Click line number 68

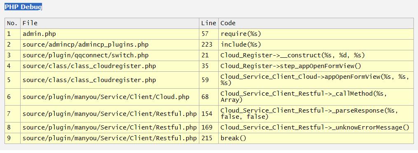[209, 97]
